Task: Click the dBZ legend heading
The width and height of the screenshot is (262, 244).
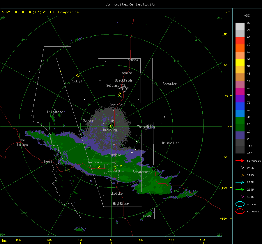Action: 247,16
